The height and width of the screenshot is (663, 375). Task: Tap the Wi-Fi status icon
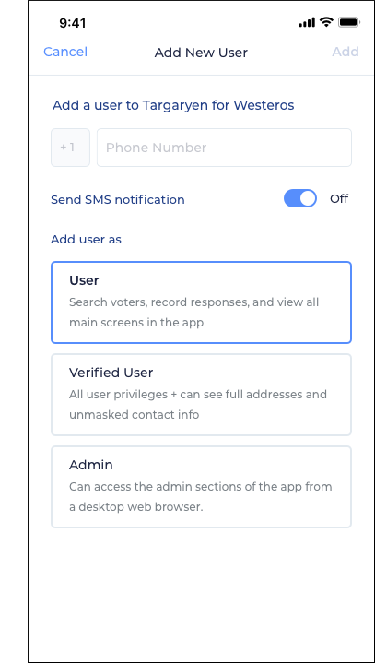click(326, 22)
